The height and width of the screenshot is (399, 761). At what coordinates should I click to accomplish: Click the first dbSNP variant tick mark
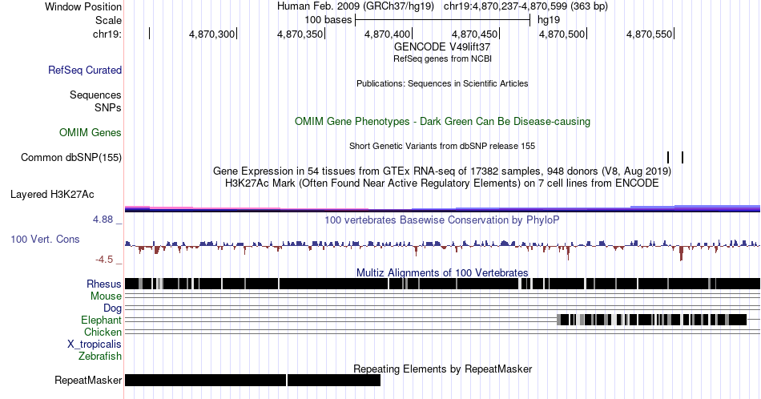coord(668,157)
